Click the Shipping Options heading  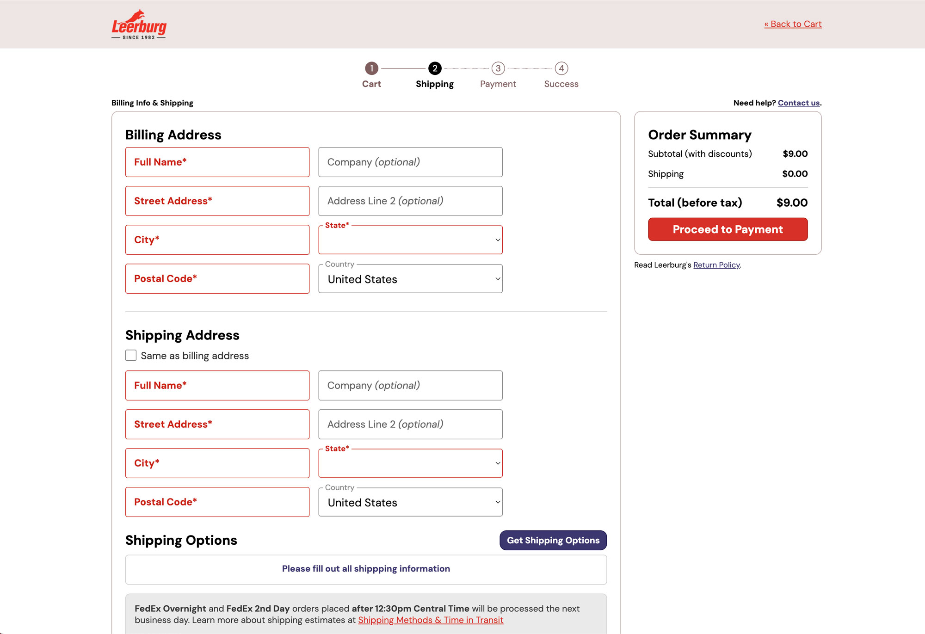click(x=181, y=540)
